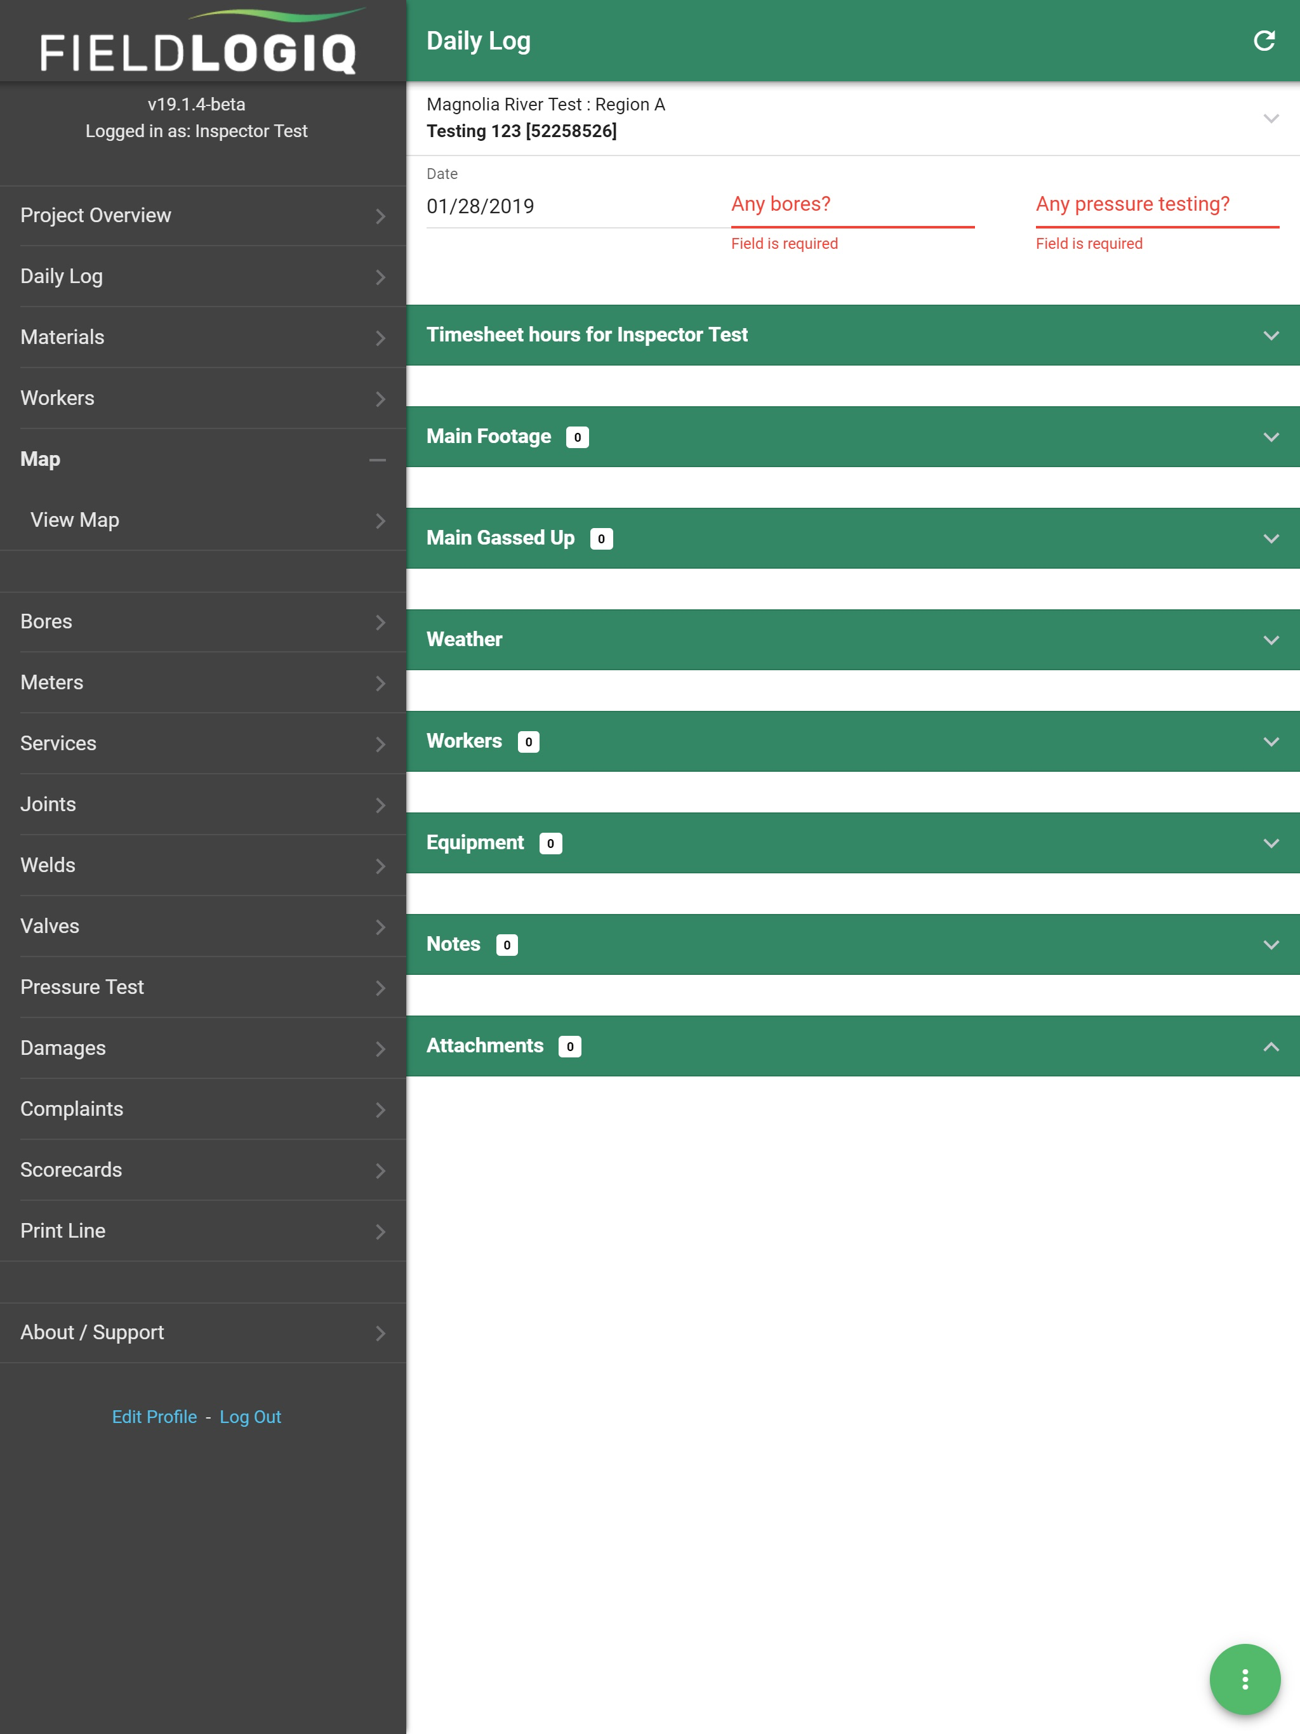Collapse the Map section minus icon

click(377, 460)
